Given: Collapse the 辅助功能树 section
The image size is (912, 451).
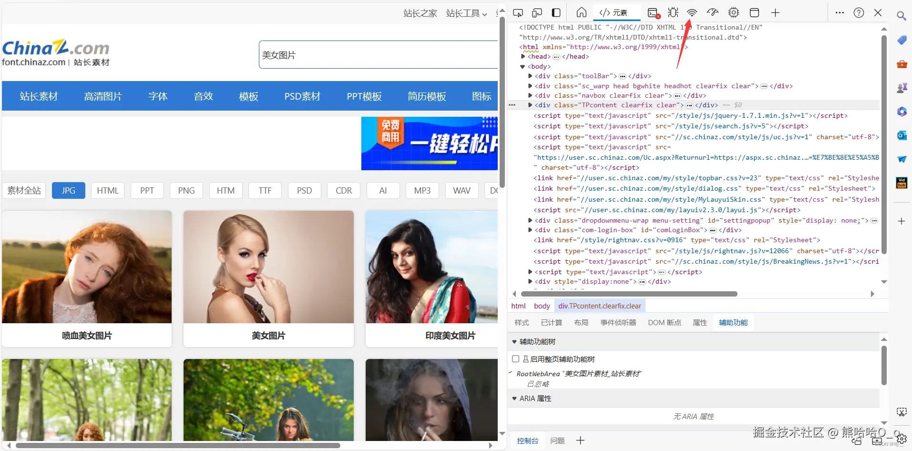Looking at the screenshot, I should click(514, 342).
